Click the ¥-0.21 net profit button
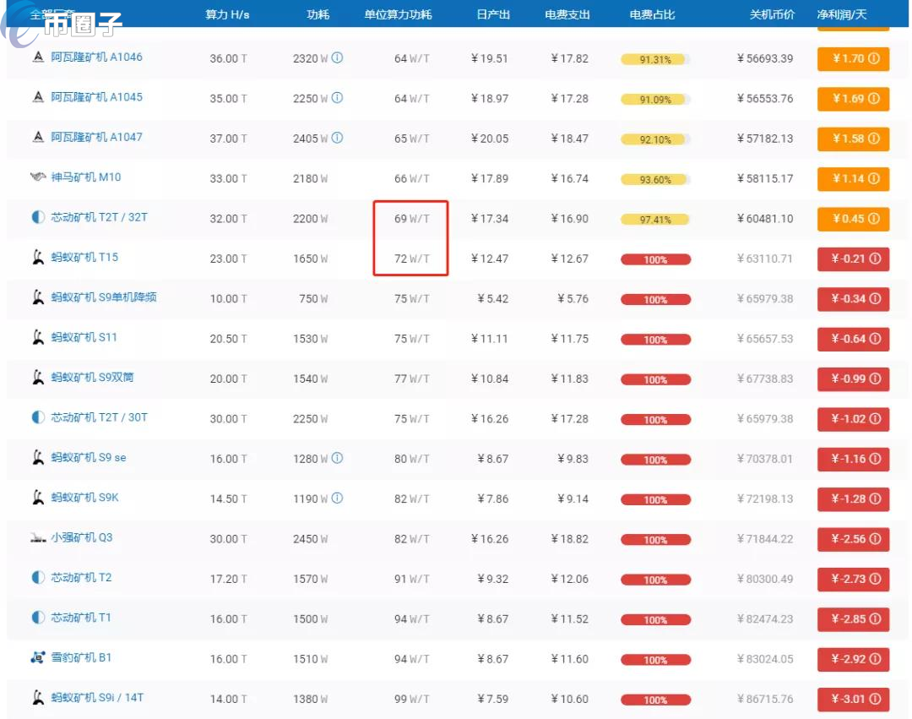Screen dimensions: 912x719 point(853,259)
